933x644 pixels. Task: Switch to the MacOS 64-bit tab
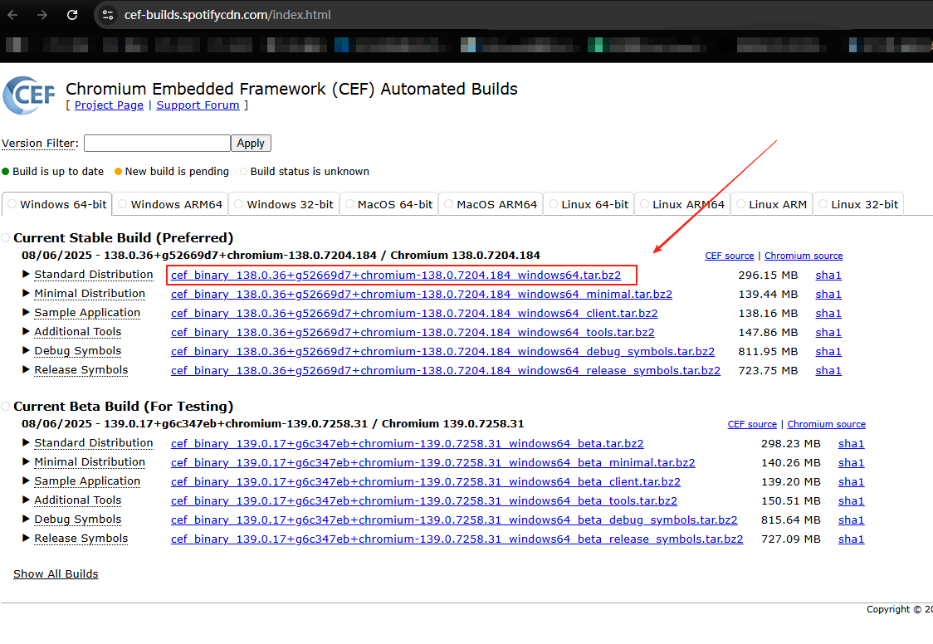pyautogui.click(x=389, y=204)
